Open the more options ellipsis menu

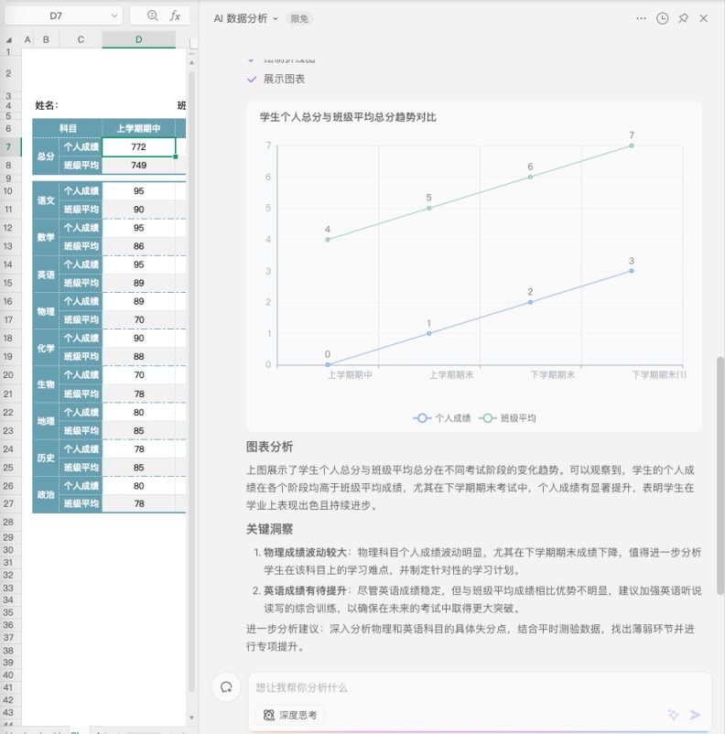tap(641, 18)
